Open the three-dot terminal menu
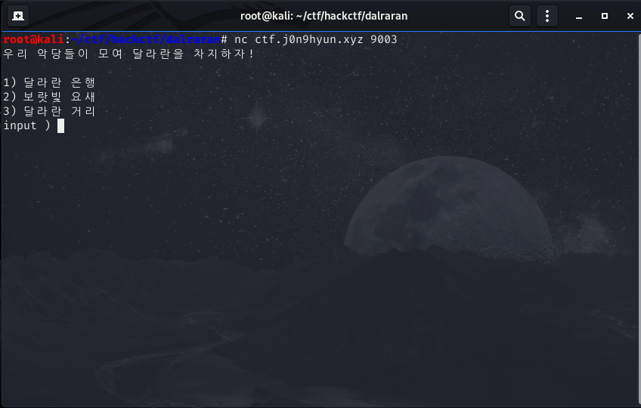 coord(547,16)
